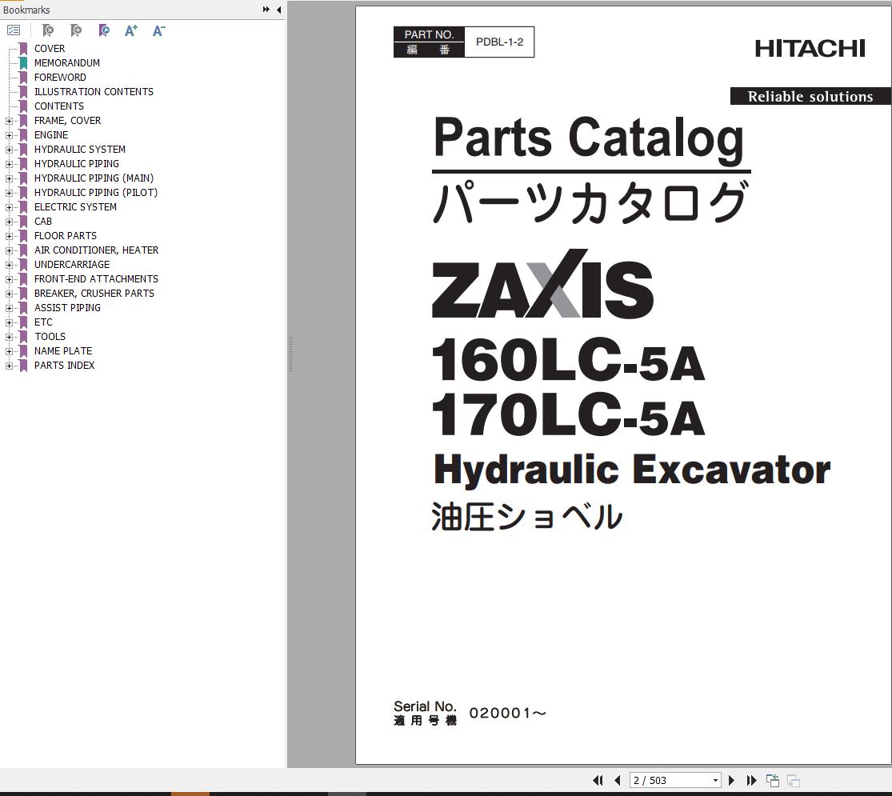Viewport: 892px width, 796px height.
Task: Jump to the CONTENTS bookmark
Action: click(59, 106)
